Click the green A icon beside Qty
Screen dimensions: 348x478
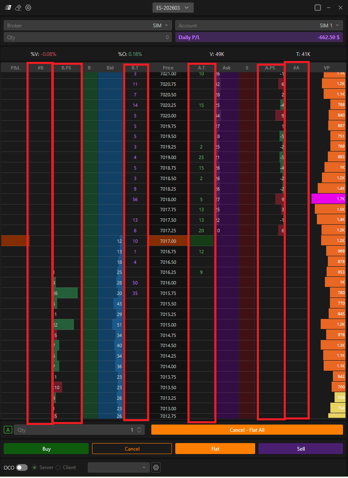point(8,430)
